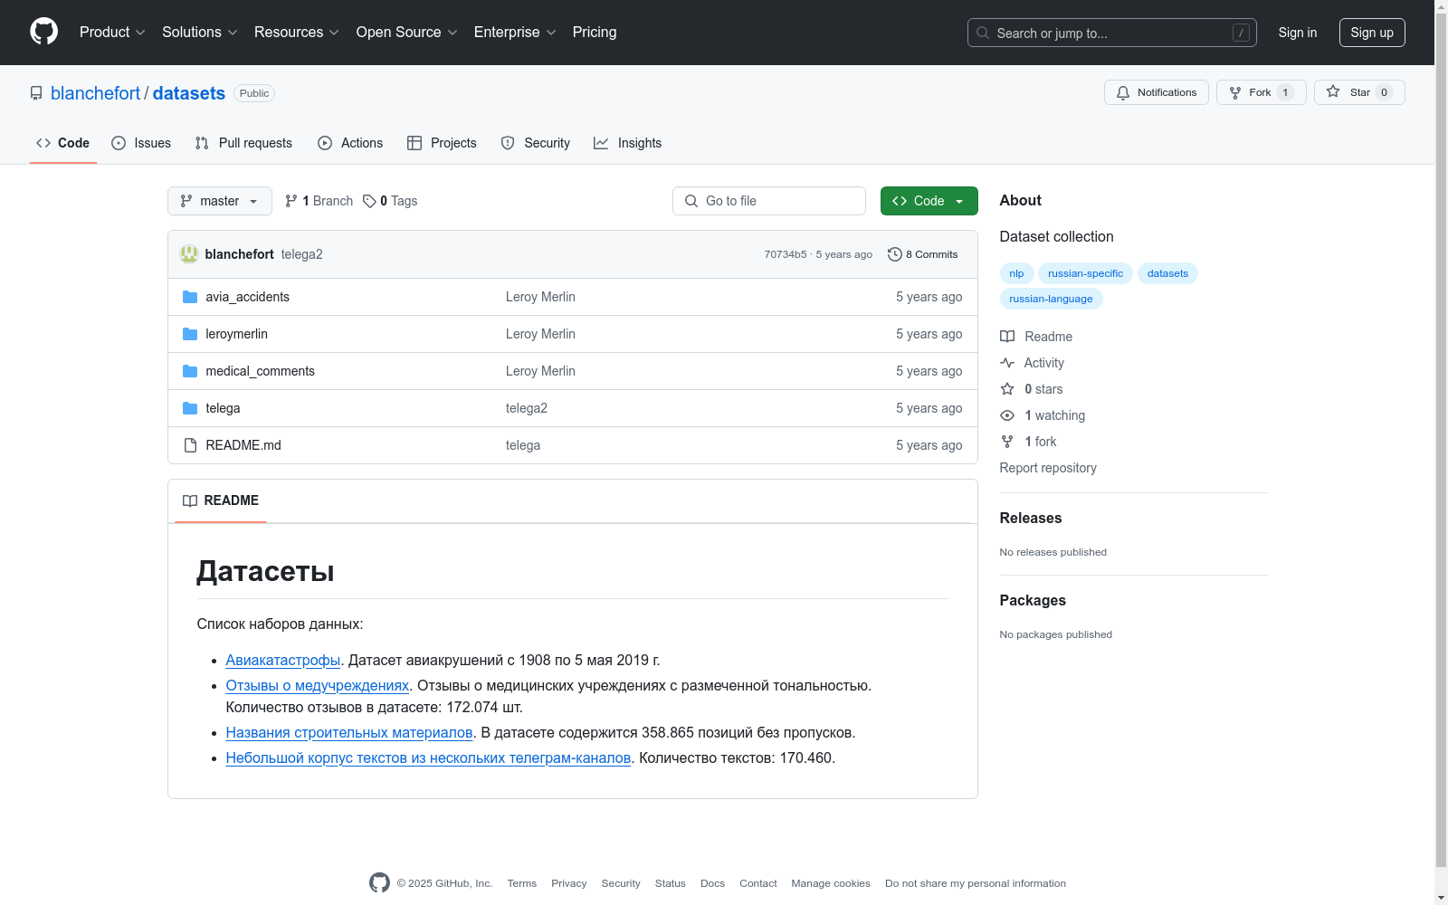The width and height of the screenshot is (1448, 905).
Task: Click the leroymerlin folder icon
Action: click(x=190, y=334)
